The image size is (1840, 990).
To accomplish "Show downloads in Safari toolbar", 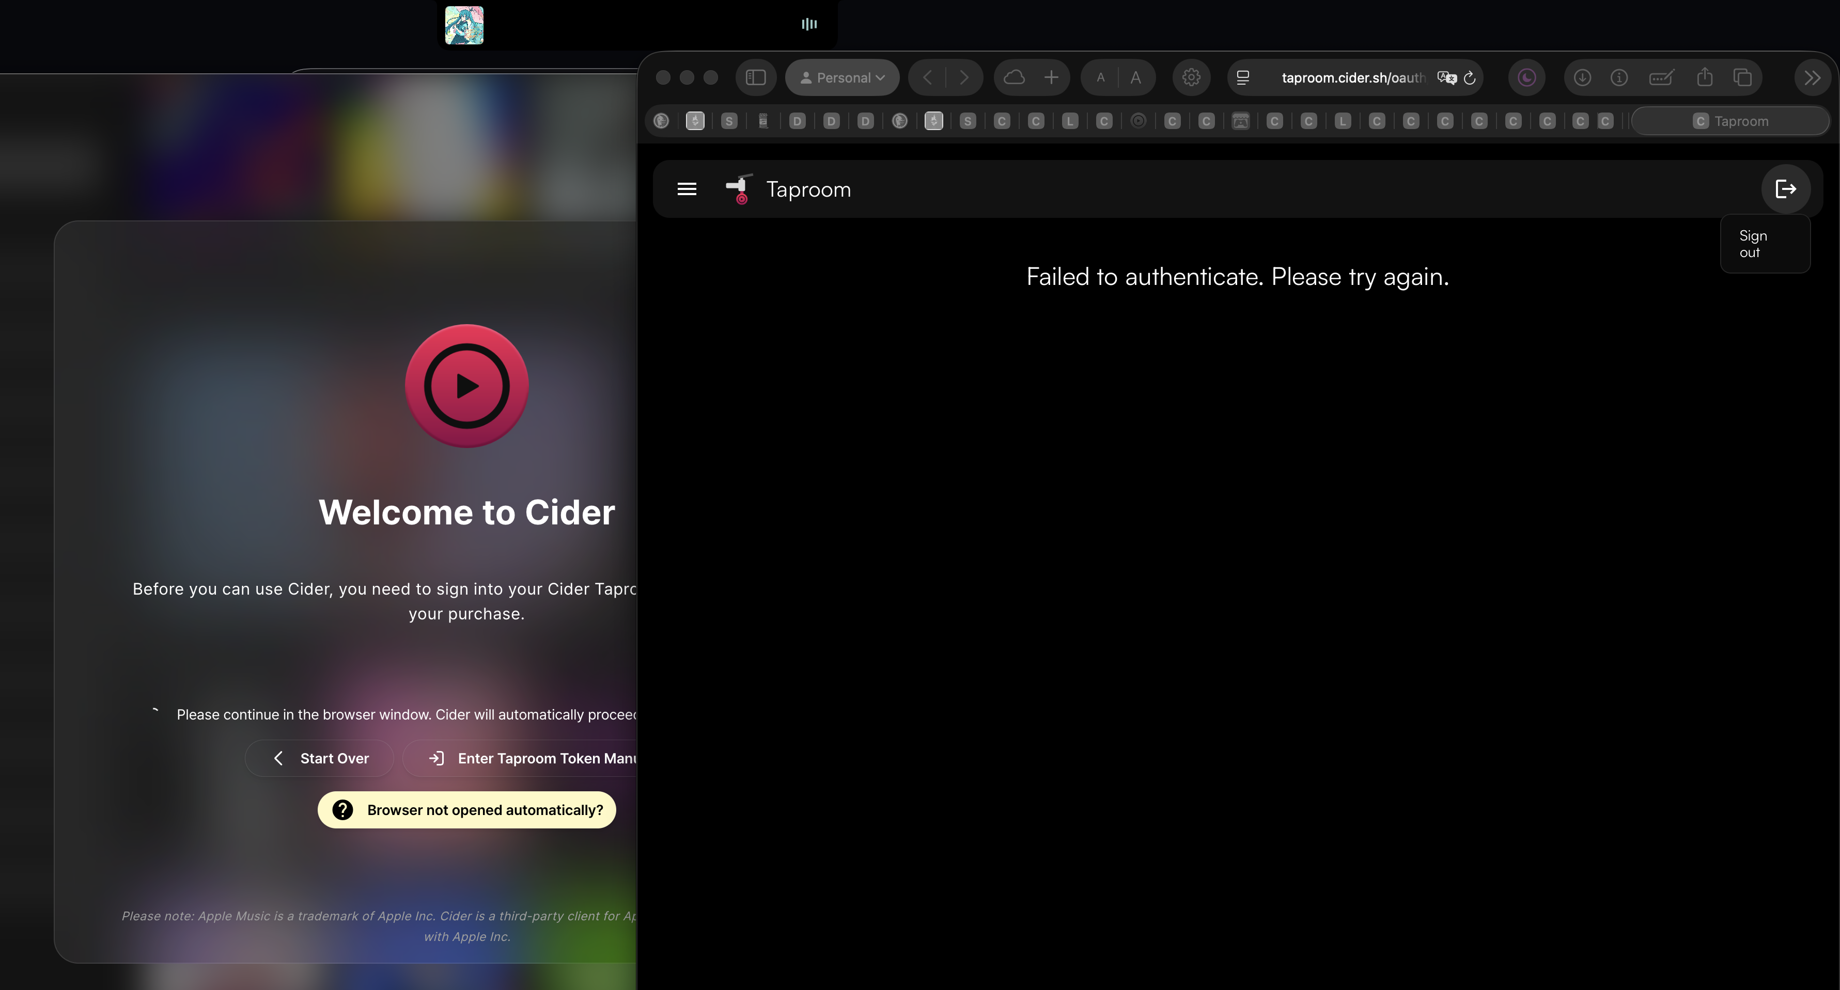I will point(1582,78).
